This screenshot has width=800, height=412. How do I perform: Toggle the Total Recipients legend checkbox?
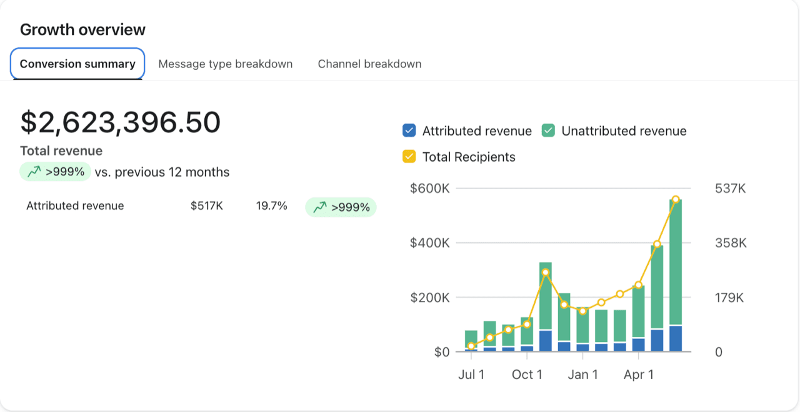click(409, 156)
